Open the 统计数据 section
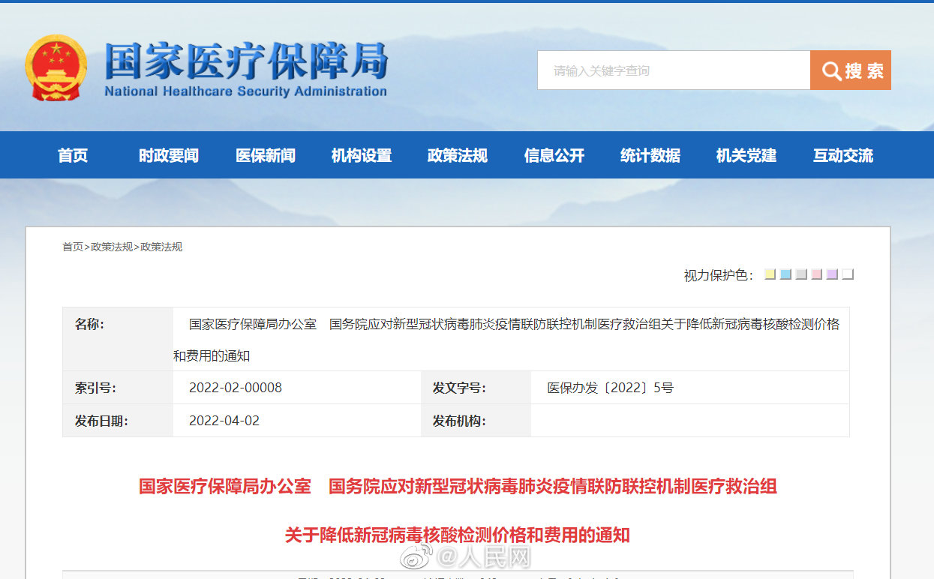 pyautogui.click(x=650, y=155)
